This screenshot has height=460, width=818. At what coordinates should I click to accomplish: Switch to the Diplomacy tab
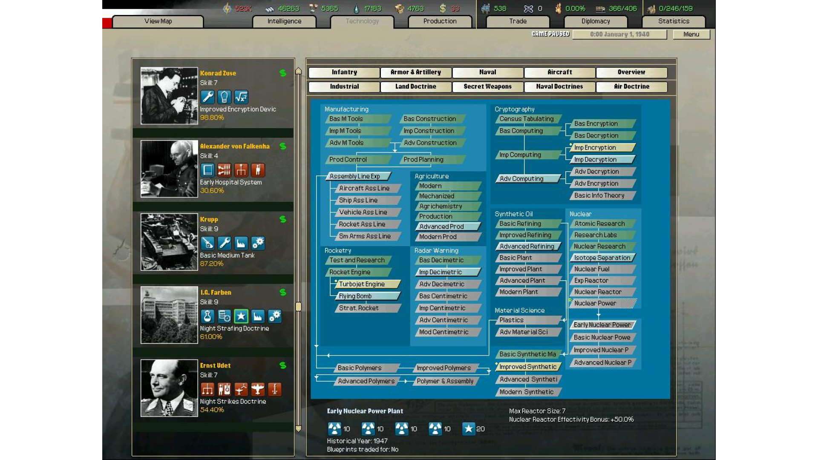595,21
